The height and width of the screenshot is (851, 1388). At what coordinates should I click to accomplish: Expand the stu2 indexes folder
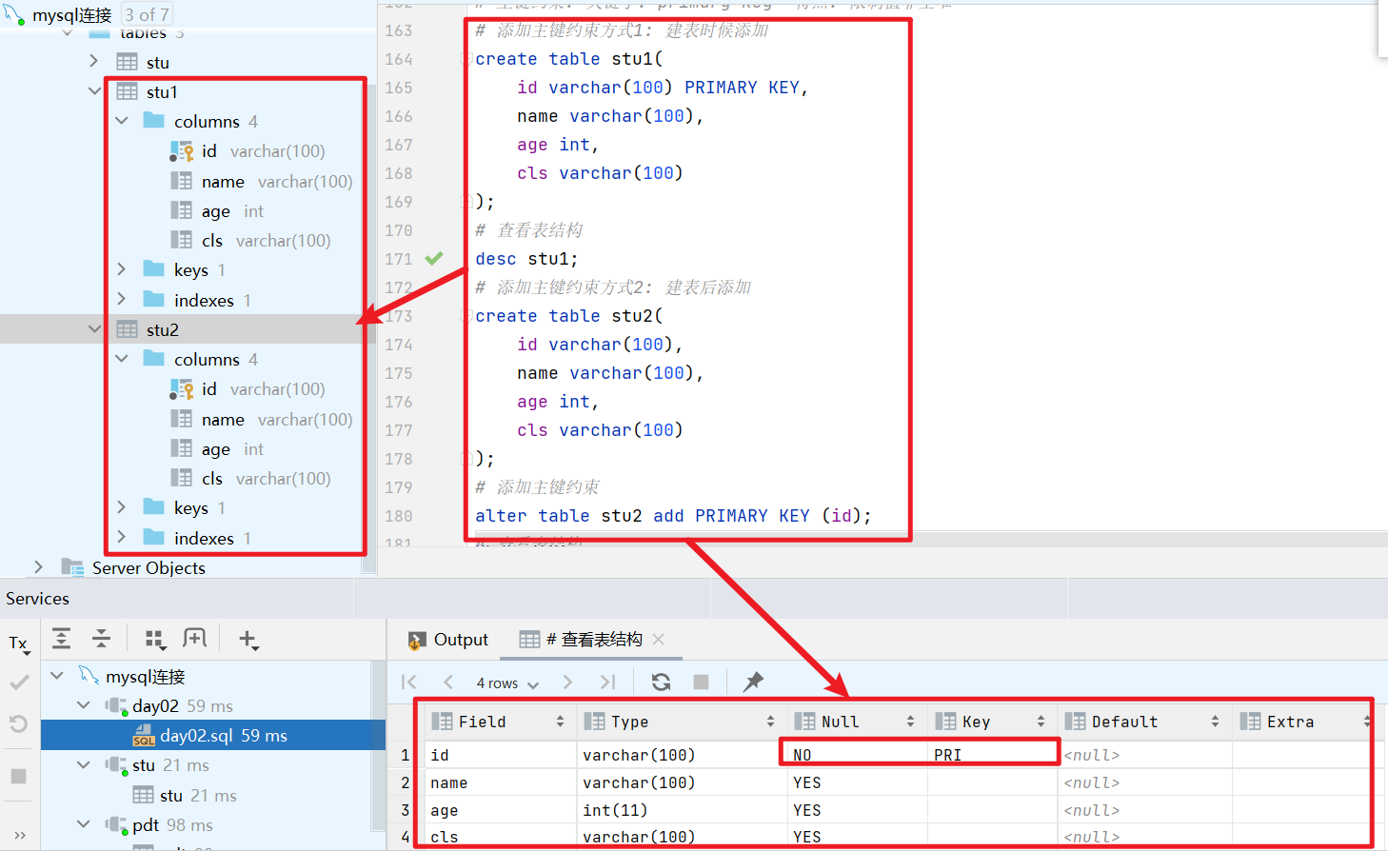coord(121,537)
